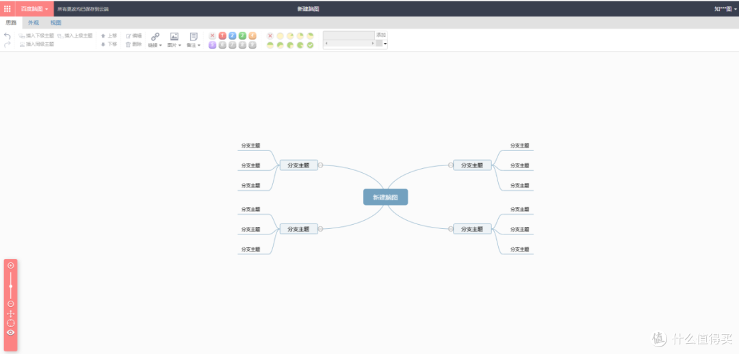The height and width of the screenshot is (354, 739).
Task: Remove progress with the X icon
Action: (x=270, y=36)
